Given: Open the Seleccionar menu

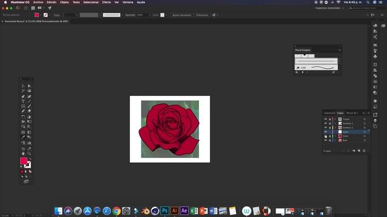Looking at the screenshot, I should pos(91,2).
